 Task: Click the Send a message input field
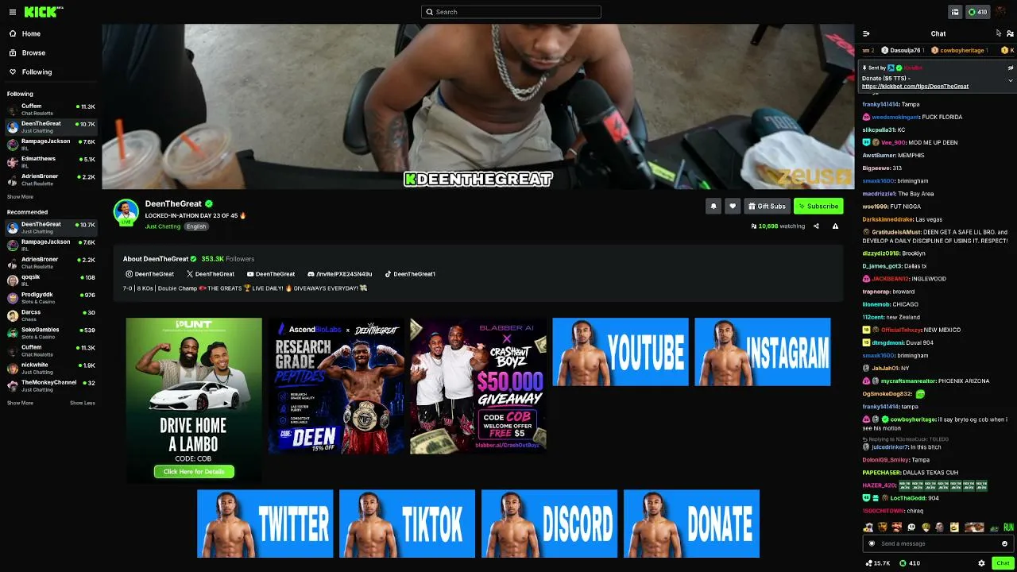tap(938, 543)
